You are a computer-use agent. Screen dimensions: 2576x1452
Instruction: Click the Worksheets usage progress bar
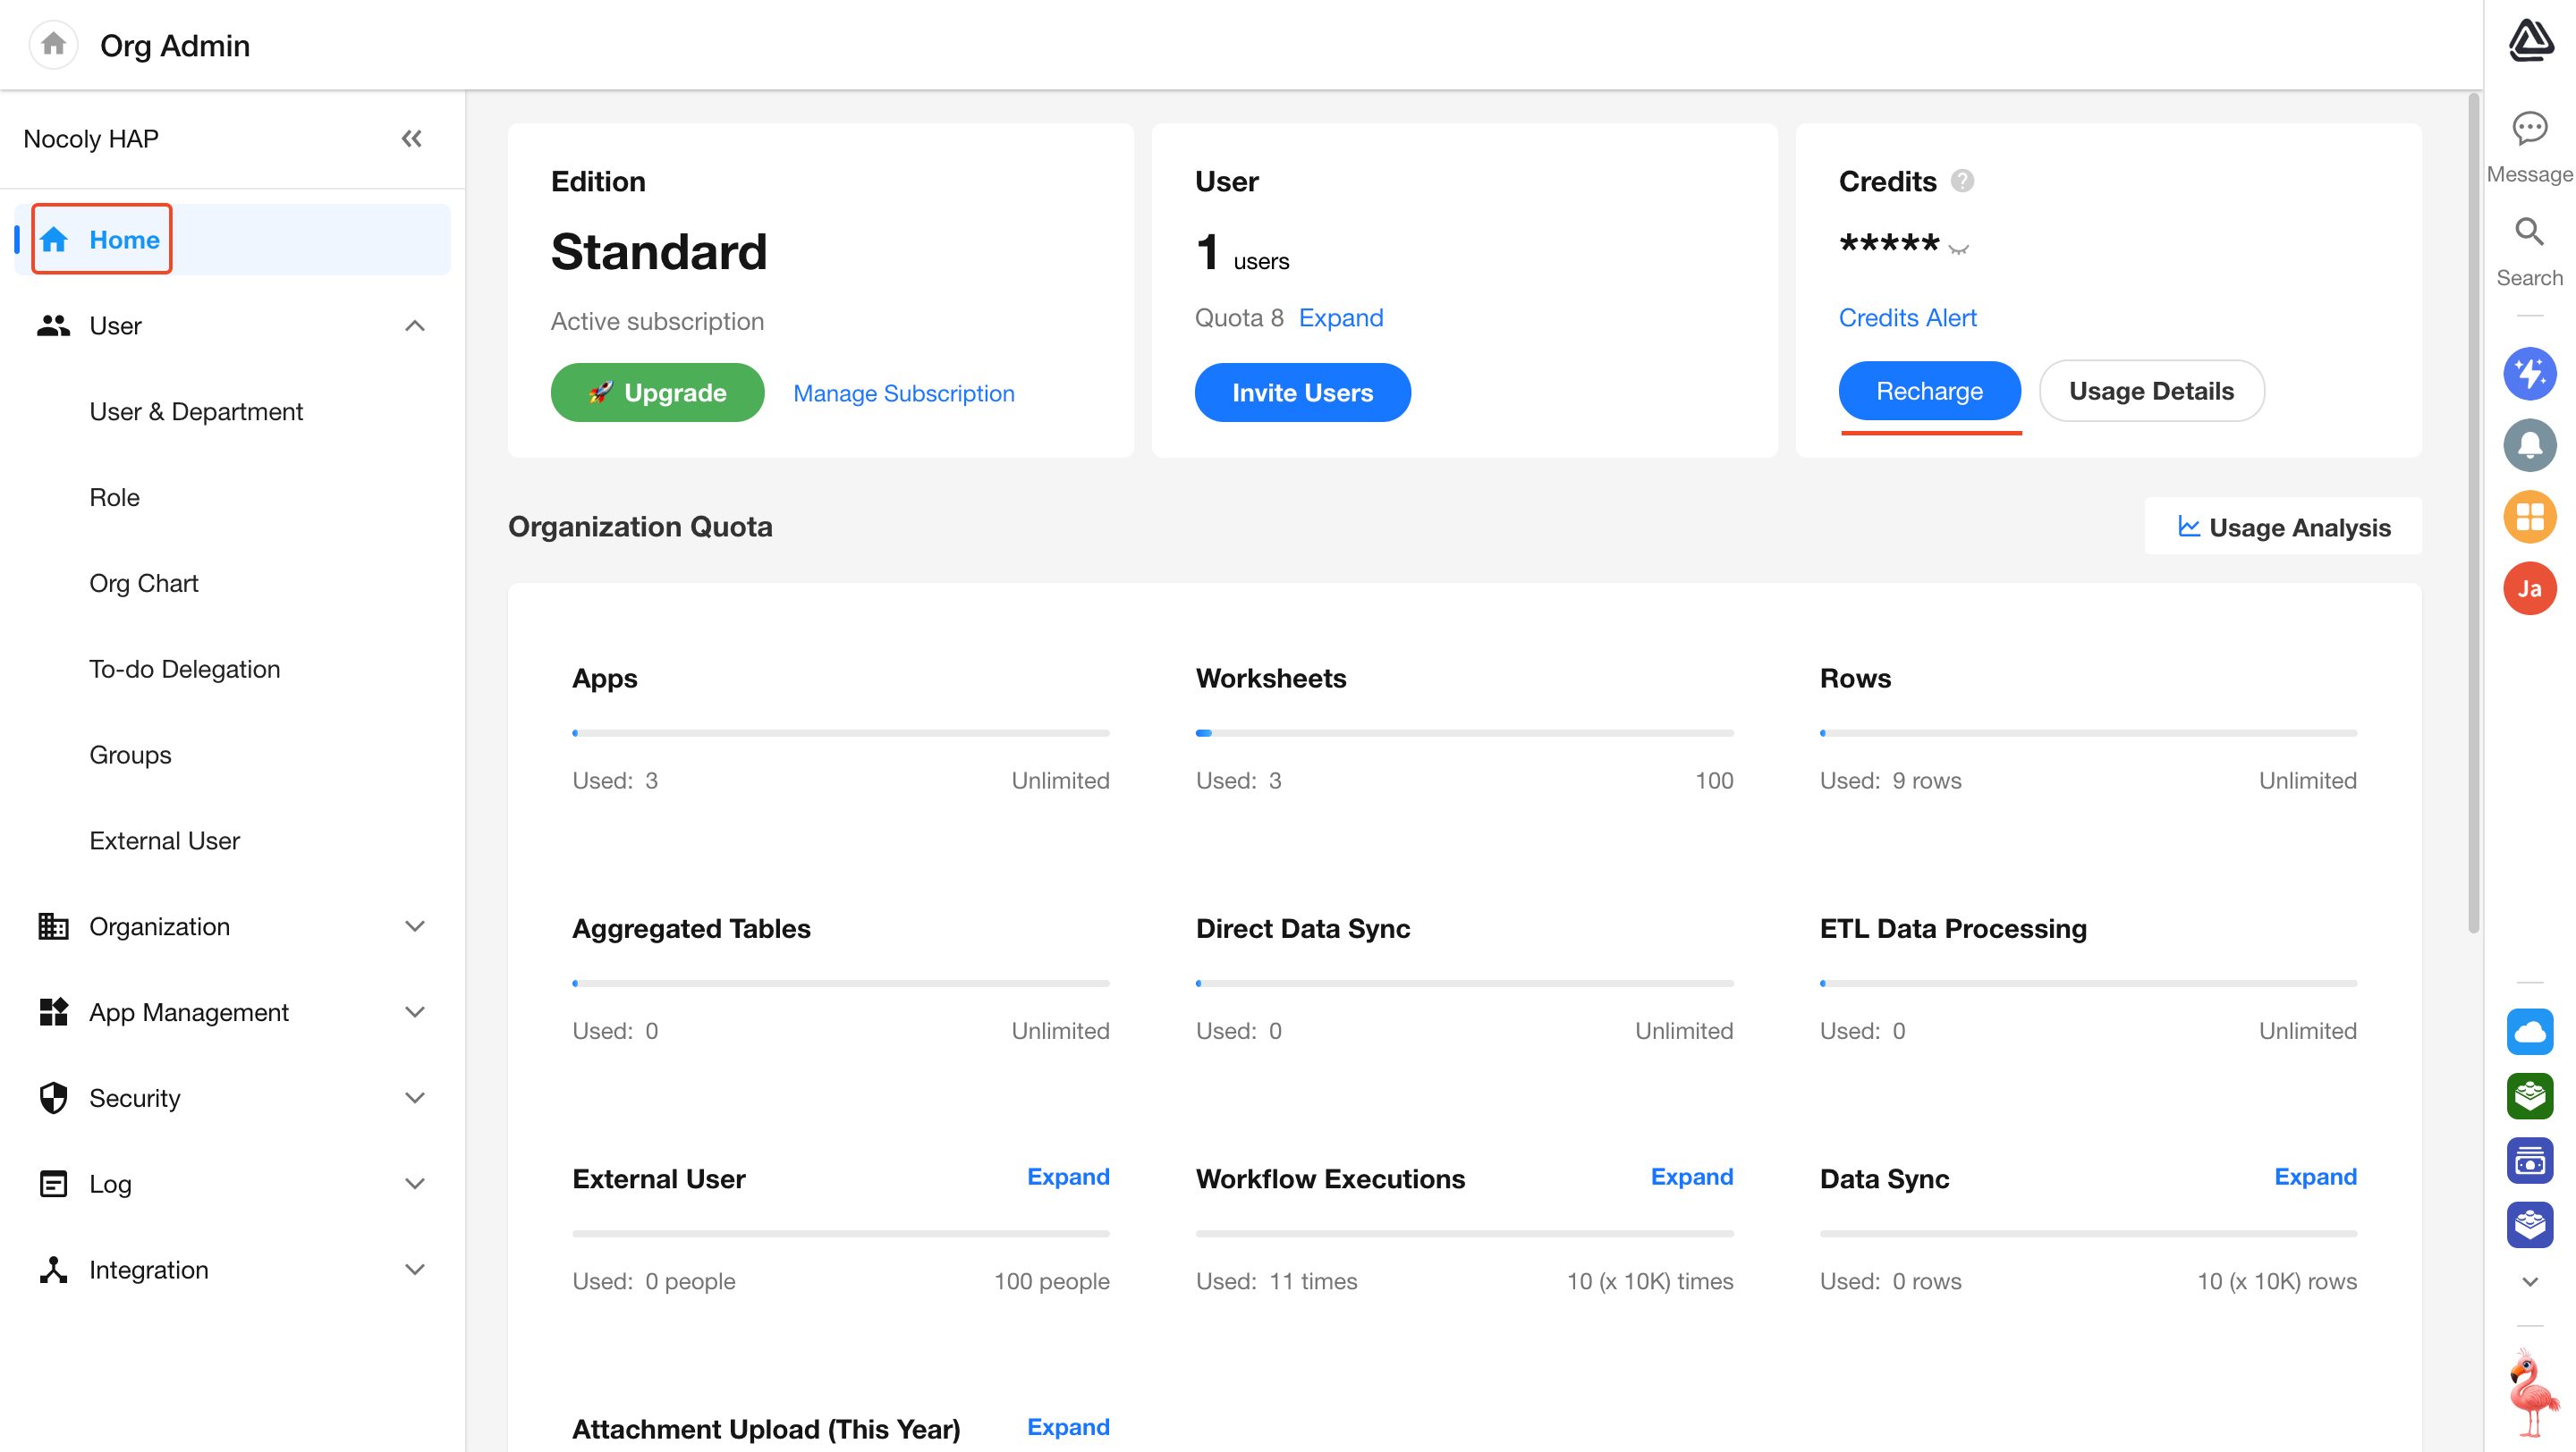tap(1464, 732)
